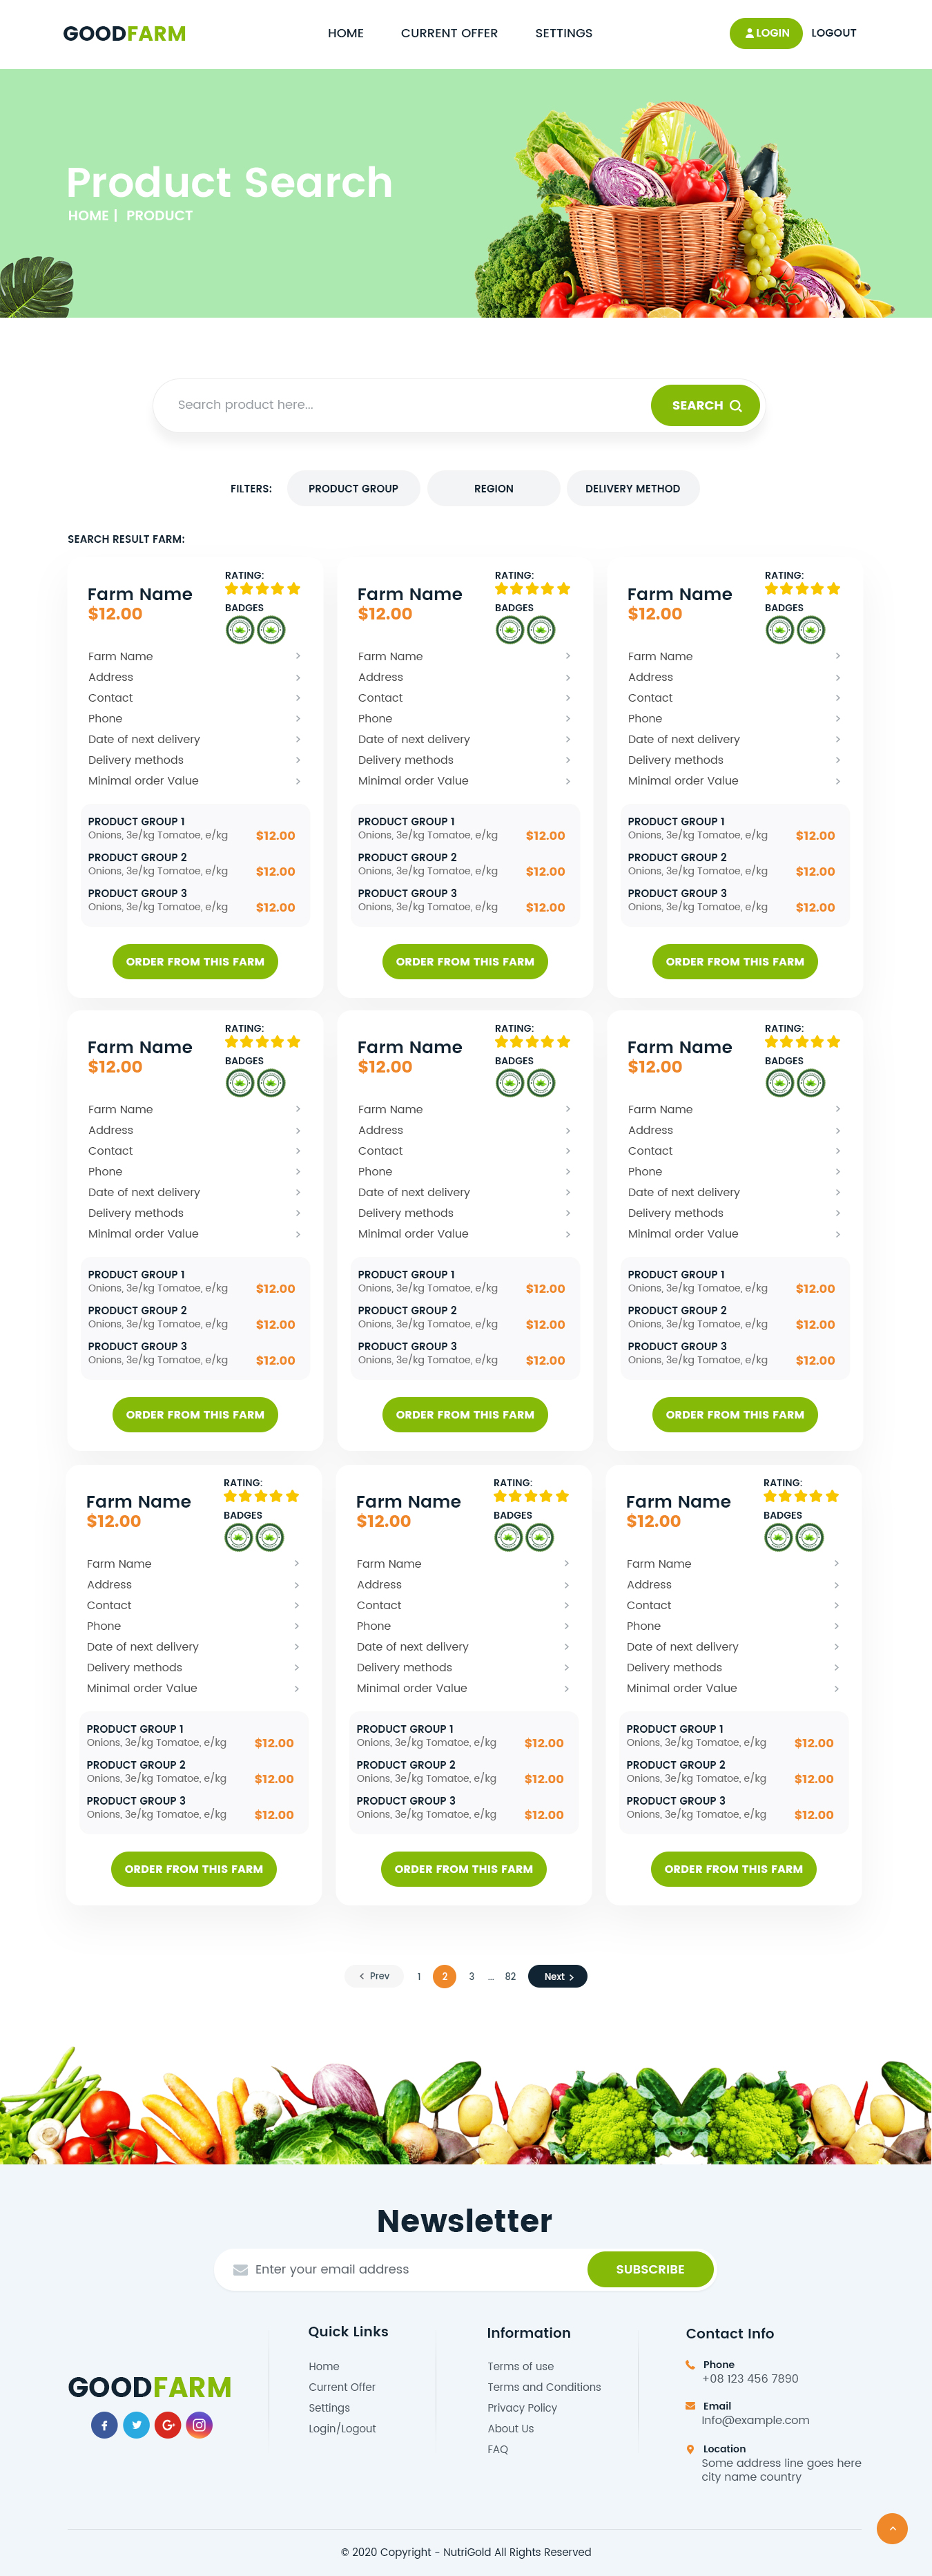Viewport: 932px width, 2576px height.
Task: Jump to page 82 of results
Action: tap(510, 1976)
